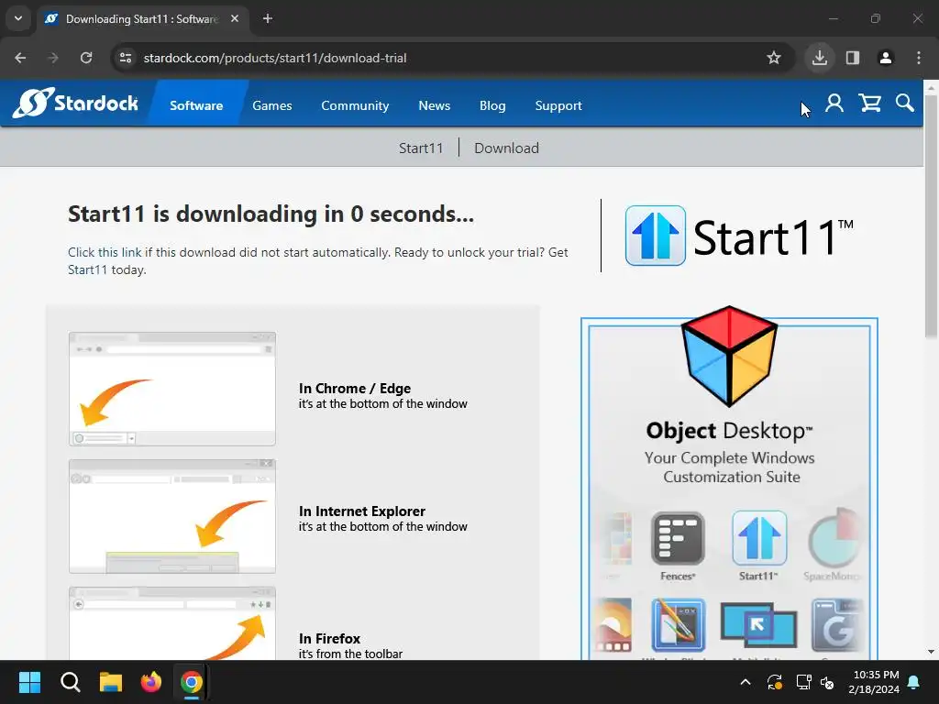The image size is (939, 704).
Task: Click the Object Desktop cube logo
Action: tap(729, 357)
